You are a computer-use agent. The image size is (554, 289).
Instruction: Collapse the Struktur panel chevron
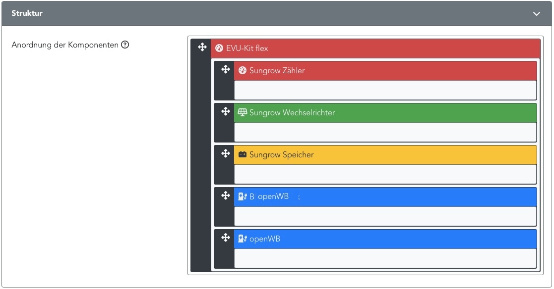(x=536, y=14)
